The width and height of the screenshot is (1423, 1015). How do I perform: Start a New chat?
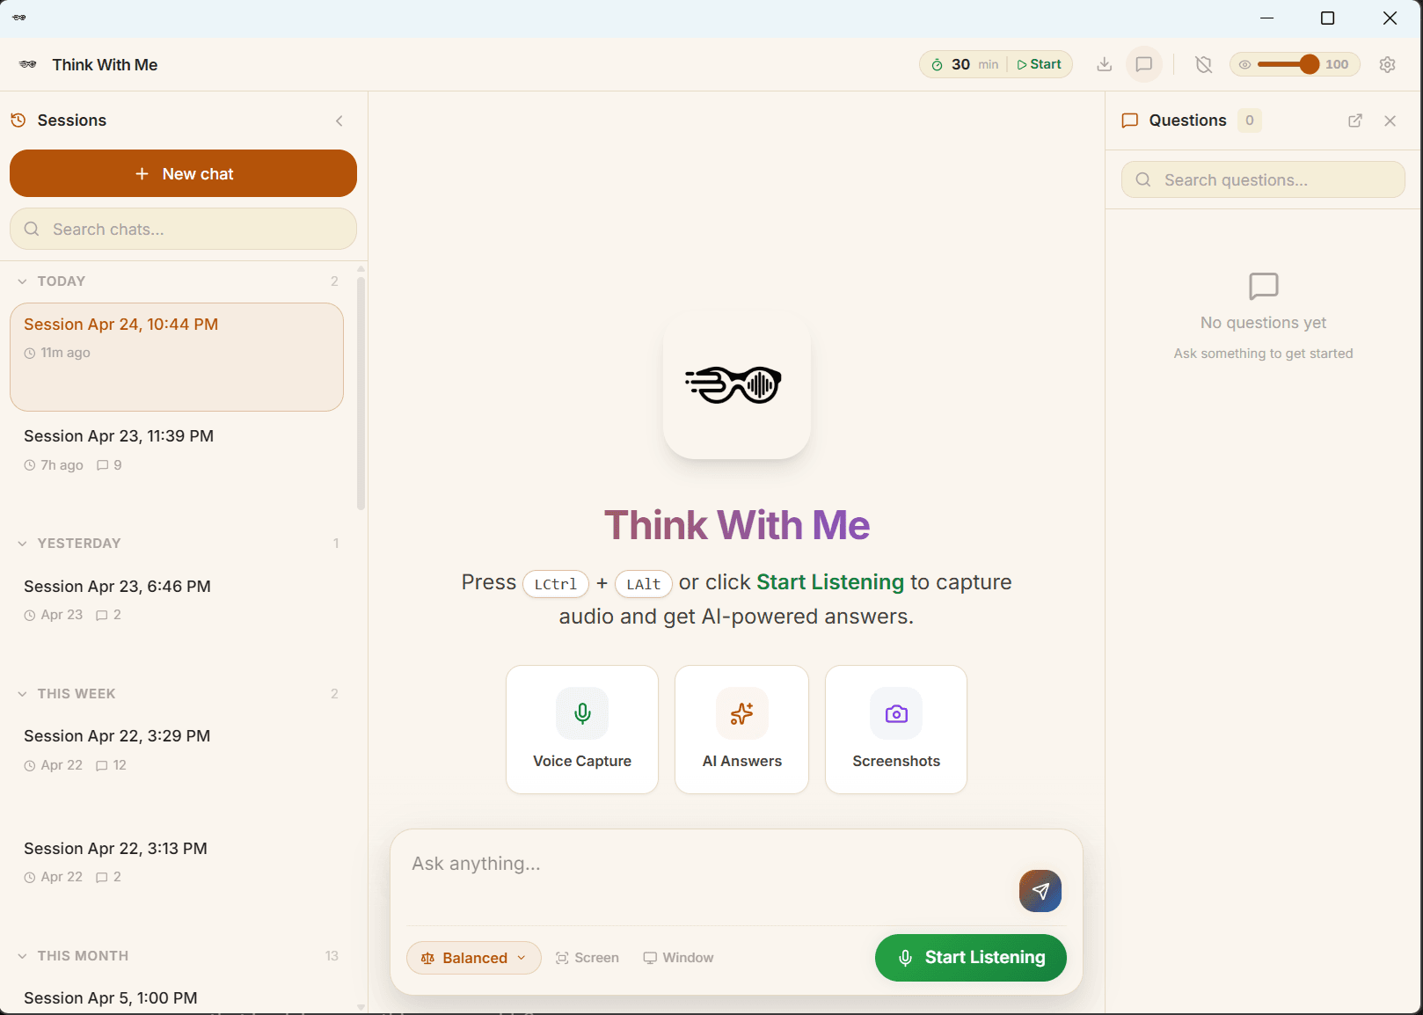point(183,173)
